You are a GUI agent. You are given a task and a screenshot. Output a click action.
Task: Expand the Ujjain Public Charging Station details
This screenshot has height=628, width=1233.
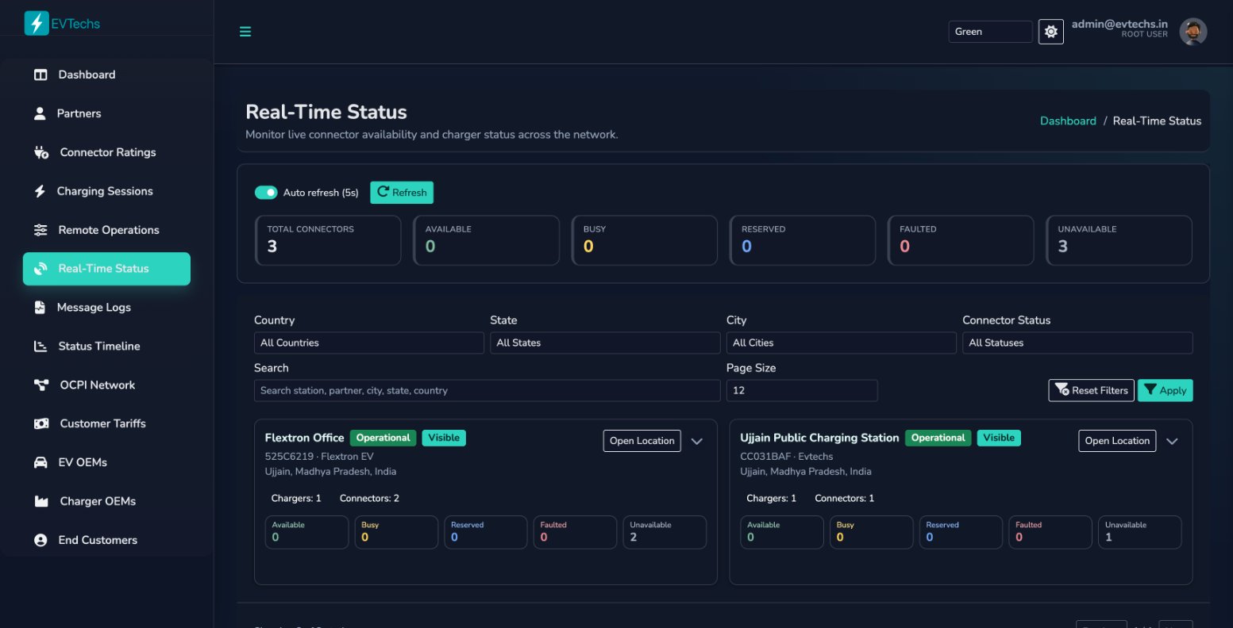pos(1173,441)
